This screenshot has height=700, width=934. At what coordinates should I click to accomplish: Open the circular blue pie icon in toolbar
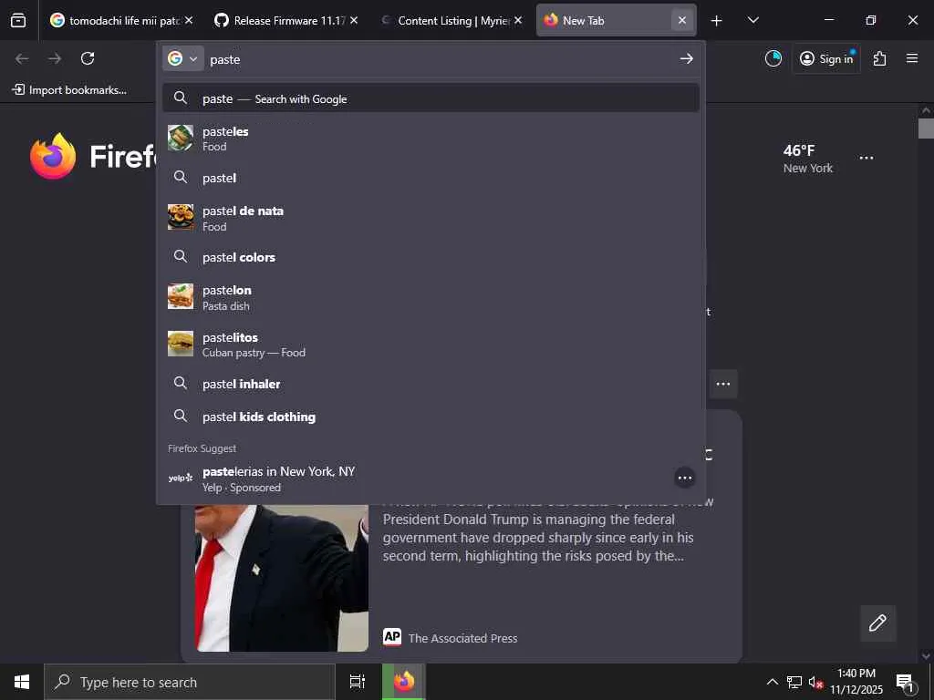click(773, 58)
